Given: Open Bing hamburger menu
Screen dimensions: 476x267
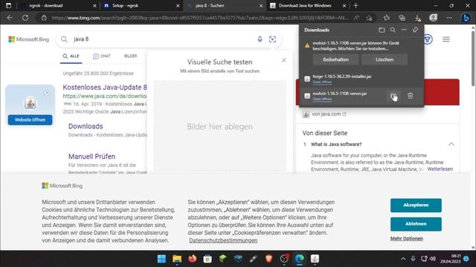Looking at the screenshot, I should click(x=446, y=39).
